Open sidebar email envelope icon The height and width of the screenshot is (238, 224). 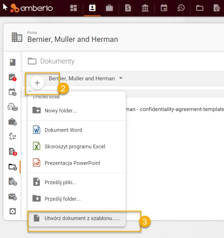point(12,197)
